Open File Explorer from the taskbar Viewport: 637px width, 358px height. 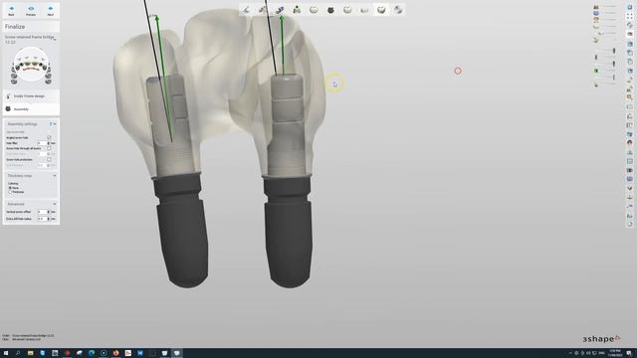(x=31, y=353)
